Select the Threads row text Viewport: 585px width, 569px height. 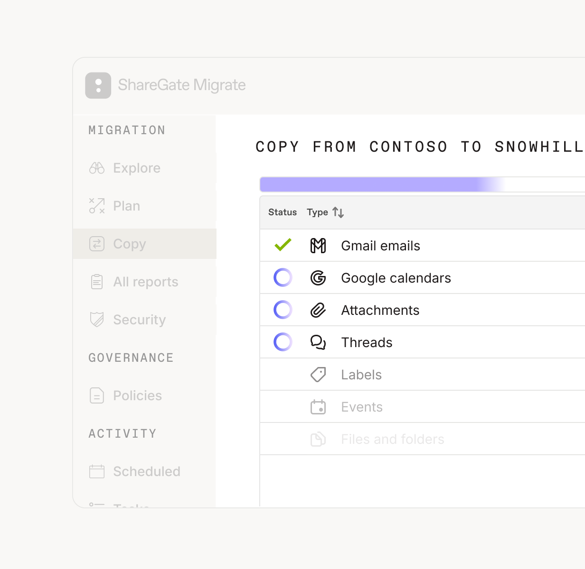pos(367,342)
